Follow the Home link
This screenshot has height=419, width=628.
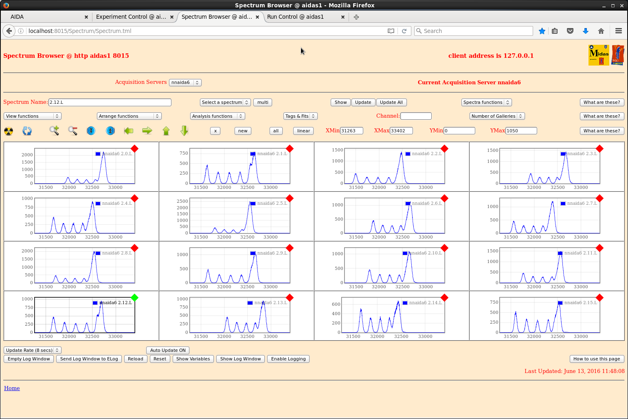[x=12, y=388]
